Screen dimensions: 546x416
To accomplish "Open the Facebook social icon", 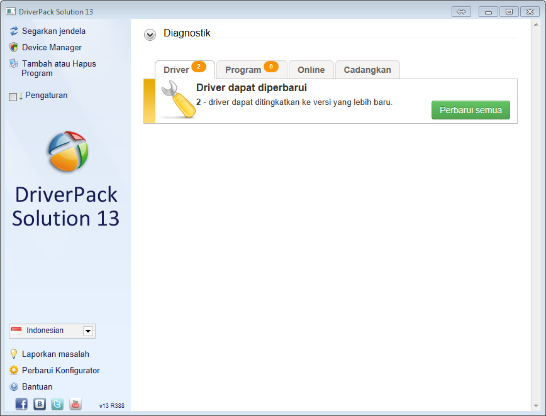I will click(x=21, y=404).
